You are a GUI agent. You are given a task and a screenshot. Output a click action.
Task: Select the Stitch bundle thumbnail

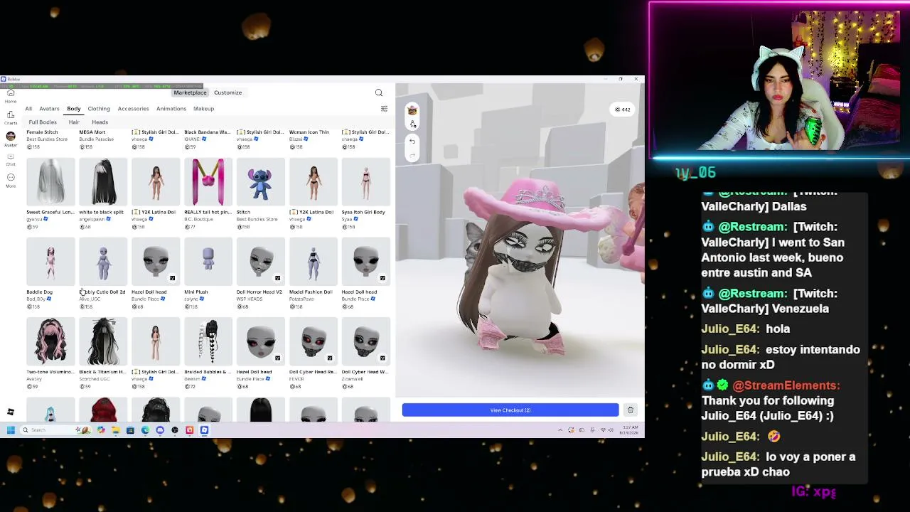(261, 182)
